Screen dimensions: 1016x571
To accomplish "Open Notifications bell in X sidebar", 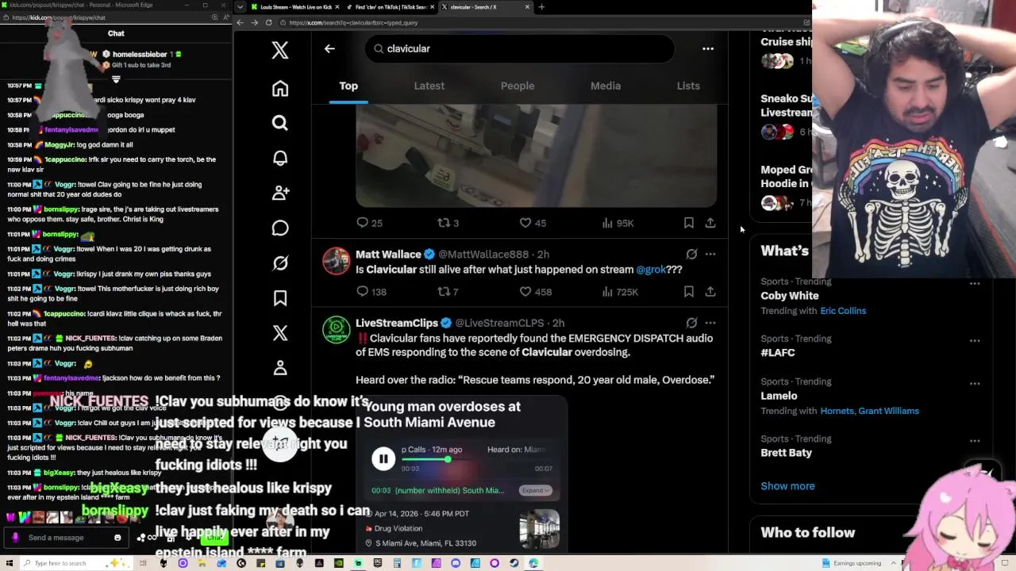I will (x=279, y=158).
